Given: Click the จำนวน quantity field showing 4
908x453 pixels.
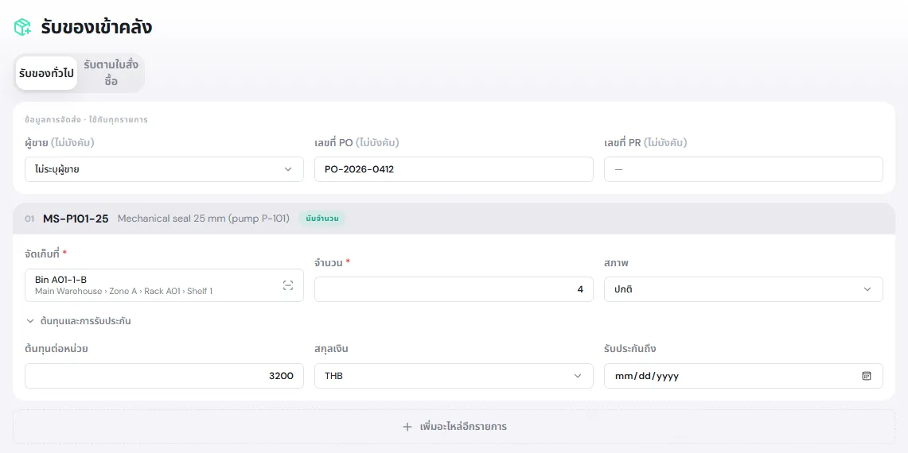Looking at the screenshot, I should click(454, 289).
